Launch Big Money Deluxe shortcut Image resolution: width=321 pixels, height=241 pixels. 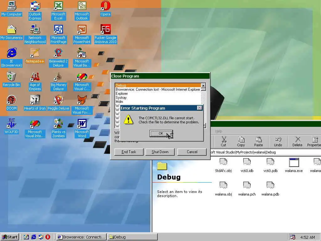click(58, 81)
